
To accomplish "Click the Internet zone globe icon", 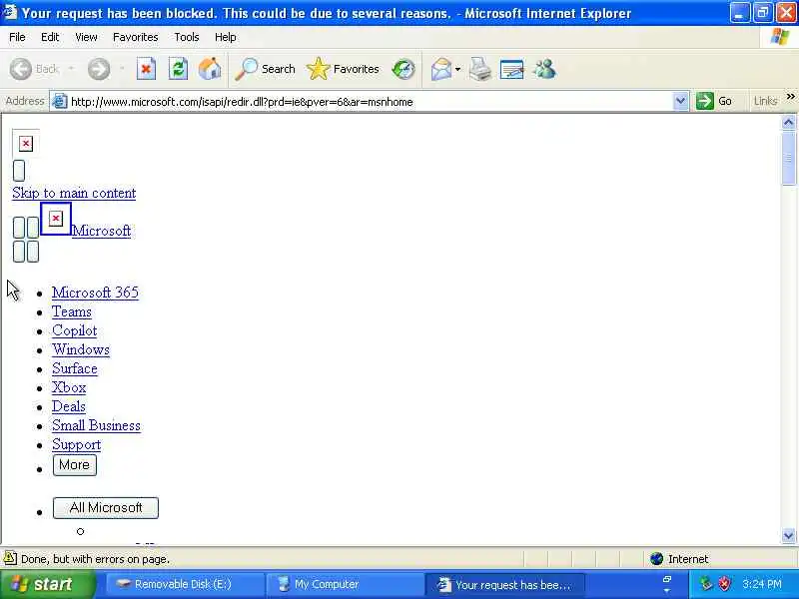I will pos(657,559).
